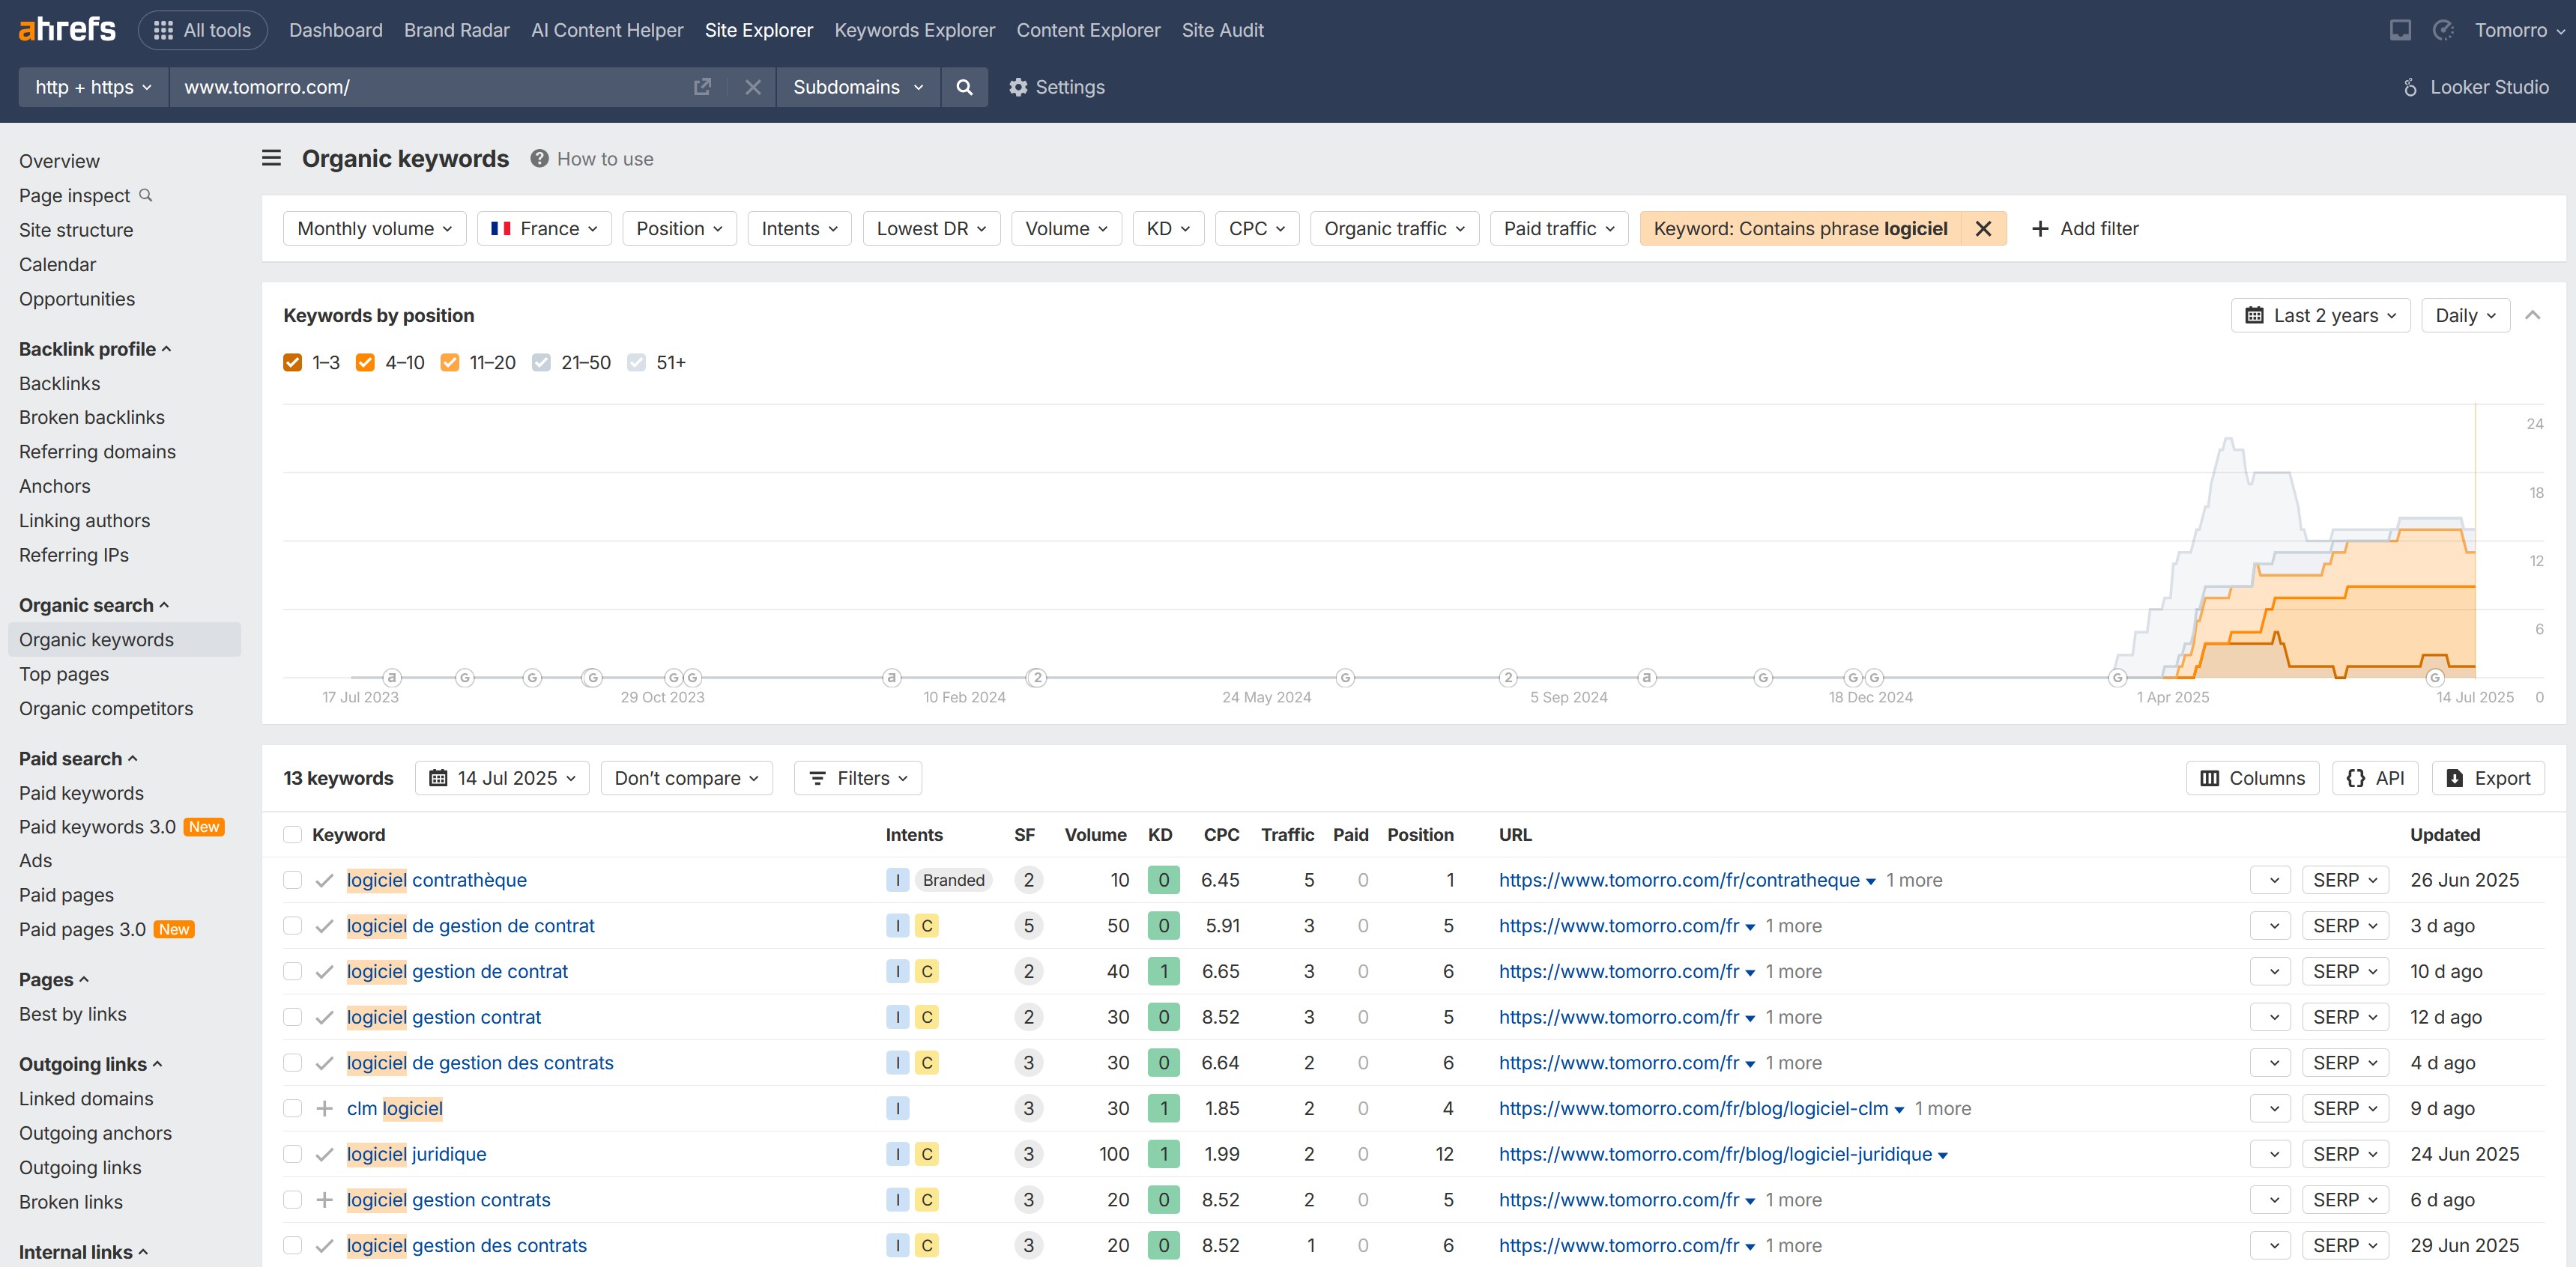Open the Tomorro account menu
This screenshot has height=1267, width=2576.
(2518, 30)
